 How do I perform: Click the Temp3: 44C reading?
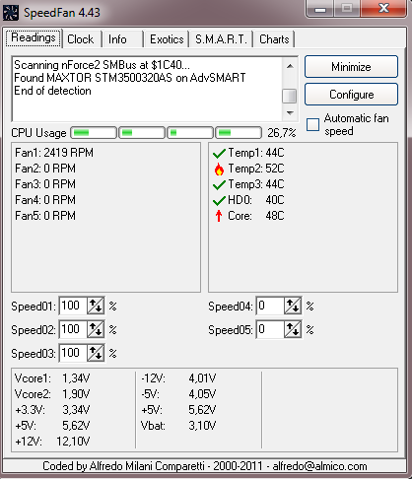(256, 184)
